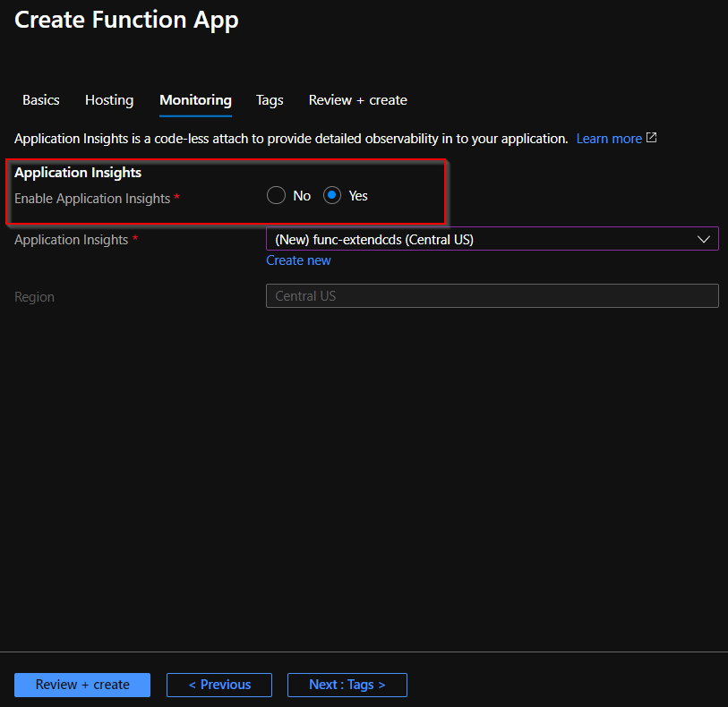Screen dimensions: 728x707
Task: Open the Application Insights dropdown
Action: (492, 239)
